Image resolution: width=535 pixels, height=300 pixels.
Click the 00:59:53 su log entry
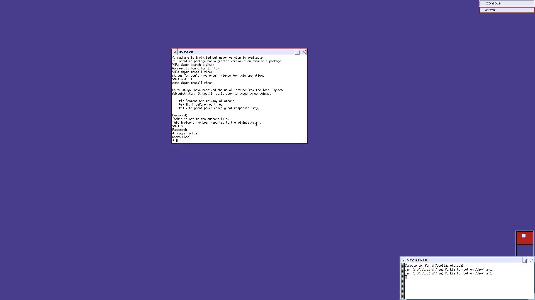click(x=448, y=273)
